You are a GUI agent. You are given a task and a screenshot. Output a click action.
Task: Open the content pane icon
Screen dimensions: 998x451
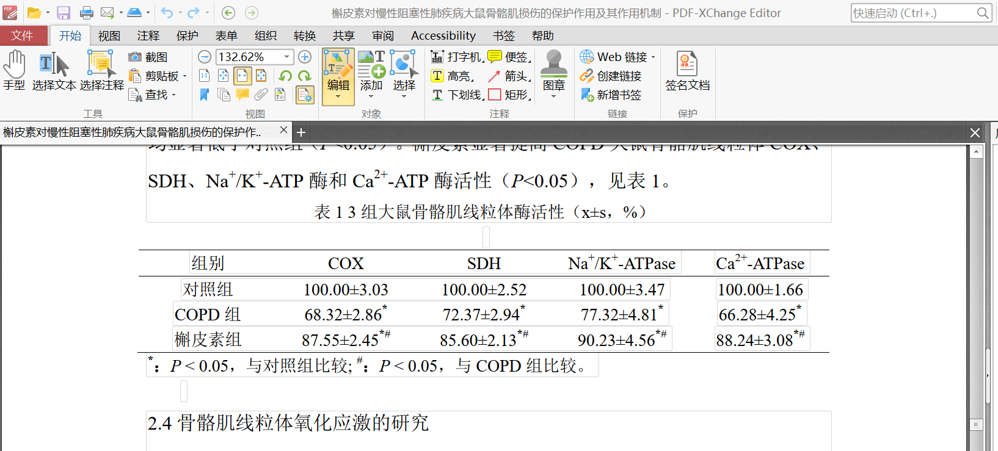280,95
